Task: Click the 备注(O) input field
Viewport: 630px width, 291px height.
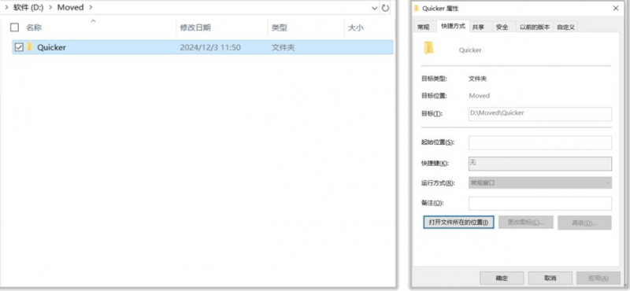Action: (x=540, y=203)
